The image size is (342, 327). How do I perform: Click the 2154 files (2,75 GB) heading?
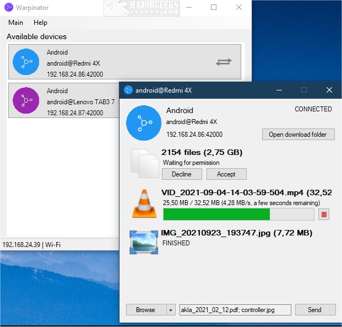[202, 152]
